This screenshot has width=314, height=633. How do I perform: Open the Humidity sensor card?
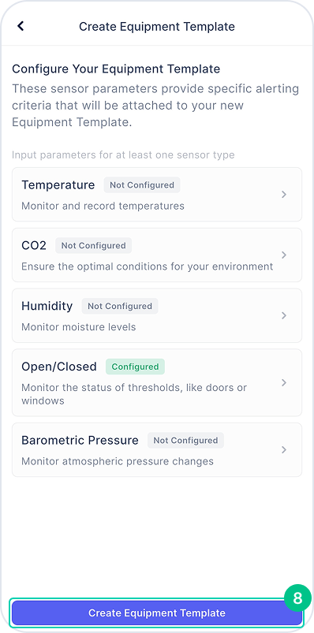coord(157,315)
